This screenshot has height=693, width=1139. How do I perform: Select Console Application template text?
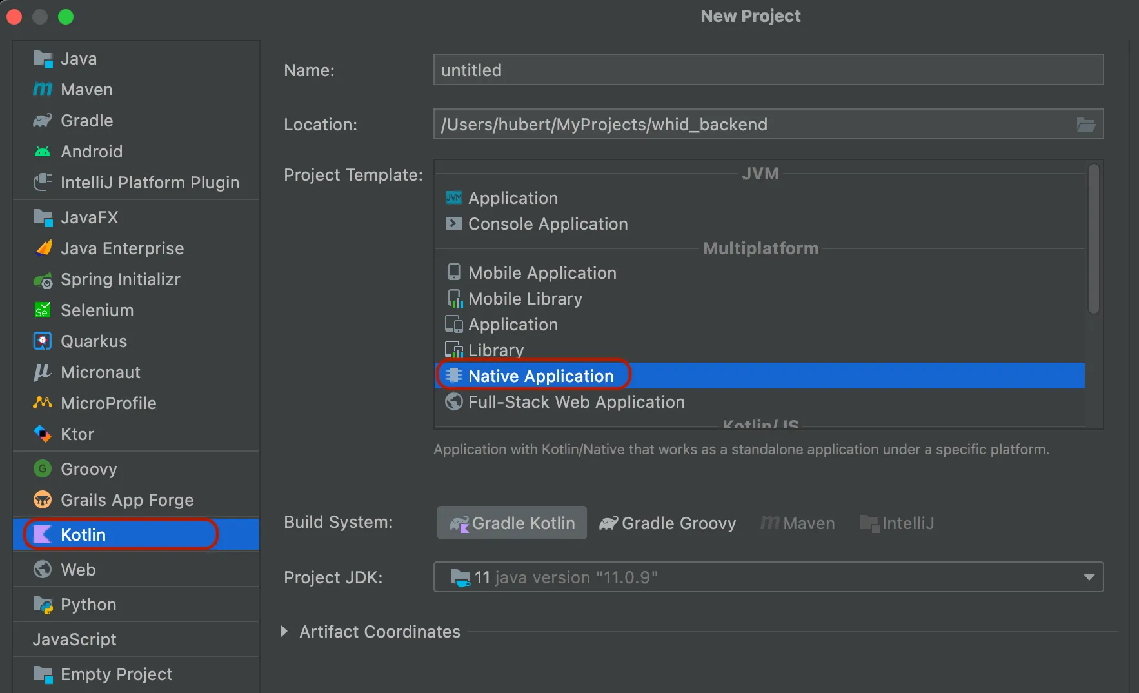(548, 224)
